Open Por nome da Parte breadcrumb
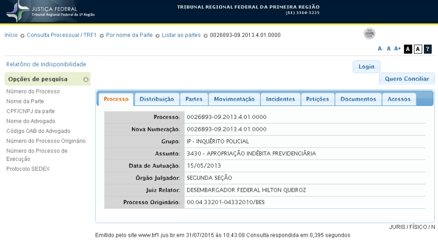Image resolution: width=438 pixels, height=242 pixels. tap(129, 35)
